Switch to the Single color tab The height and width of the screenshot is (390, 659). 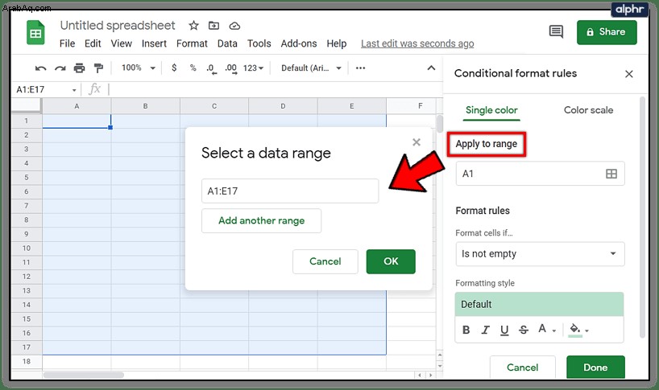(491, 110)
